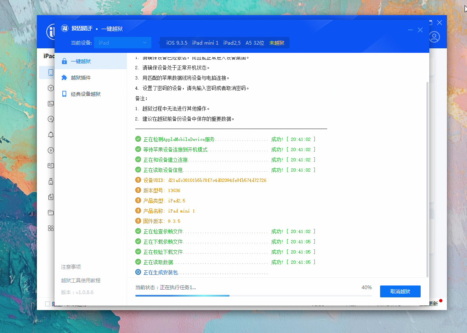Open the data management clipboard icon in sidebar

point(51,197)
